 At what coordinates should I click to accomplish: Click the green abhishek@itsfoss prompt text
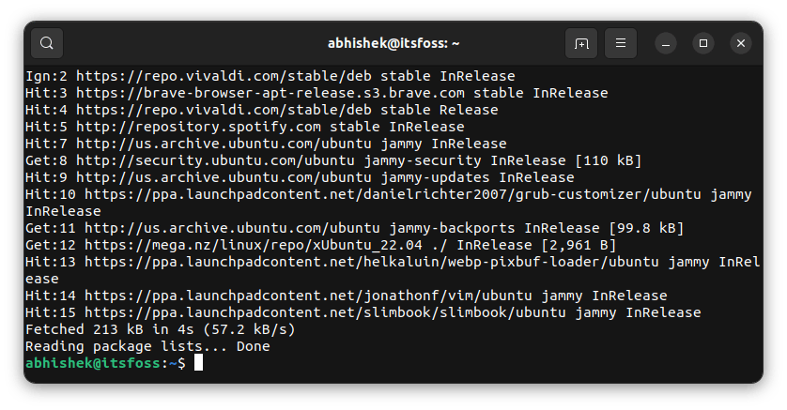(x=87, y=363)
